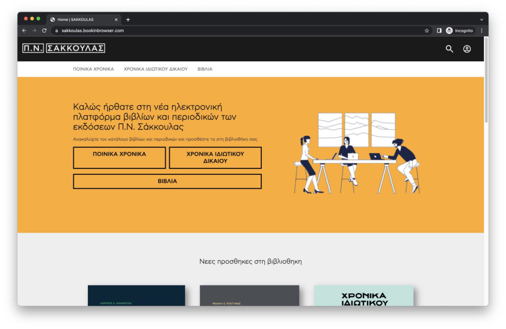The image size is (506, 329).
Task: Click the ΧΡΟΝΙΚΑ ΙΔΙΩΤΙΚΟΥ ΔΙΚΑΙΟΥ hero button
Action: tap(215, 158)
